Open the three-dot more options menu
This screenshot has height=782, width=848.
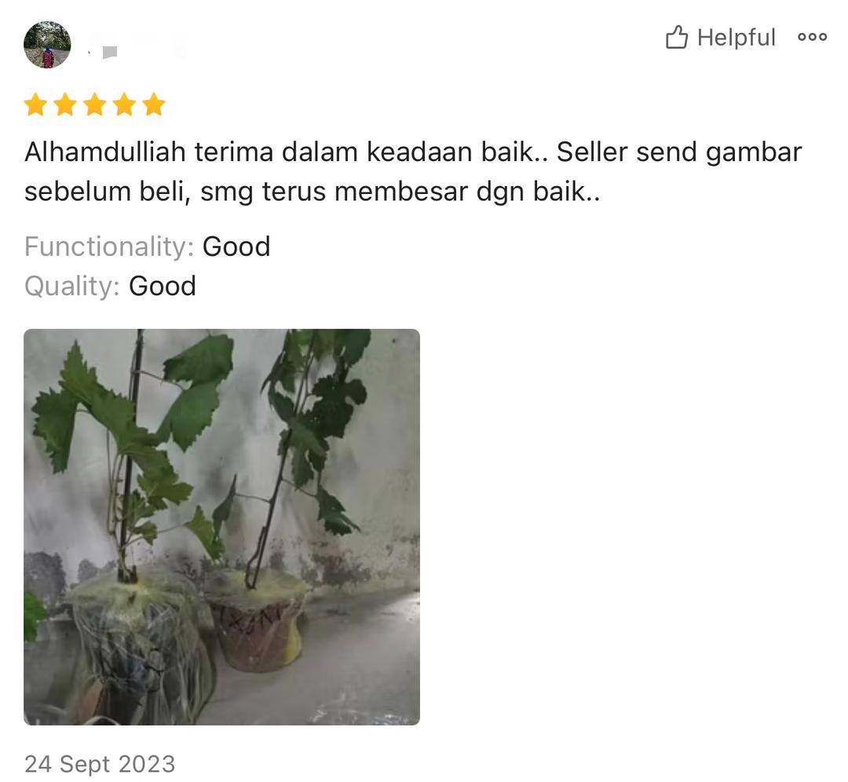812,37
